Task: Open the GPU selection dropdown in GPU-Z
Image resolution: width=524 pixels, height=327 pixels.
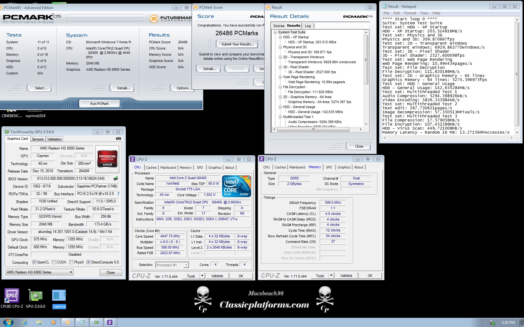Action: point(39,272)
